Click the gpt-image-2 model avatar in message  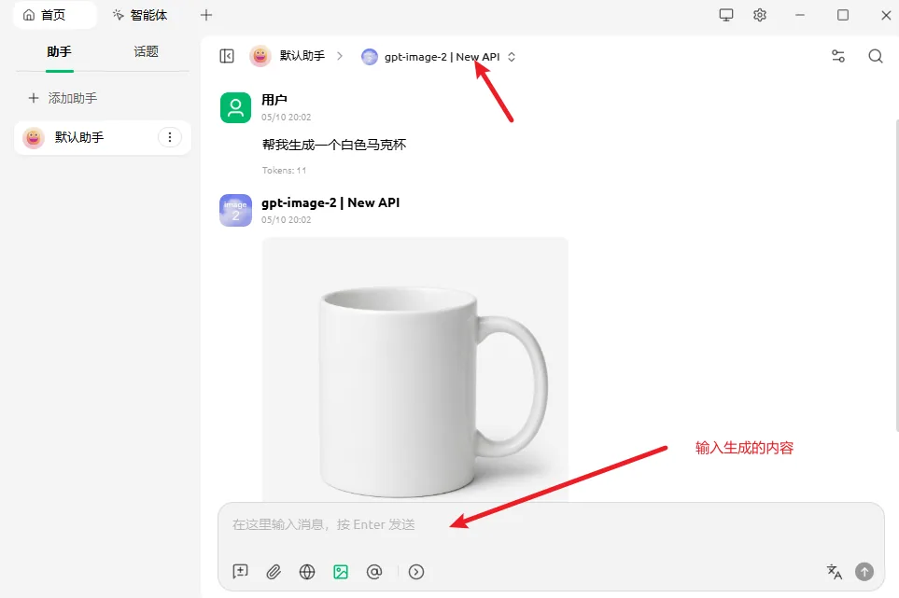point(235,210)
